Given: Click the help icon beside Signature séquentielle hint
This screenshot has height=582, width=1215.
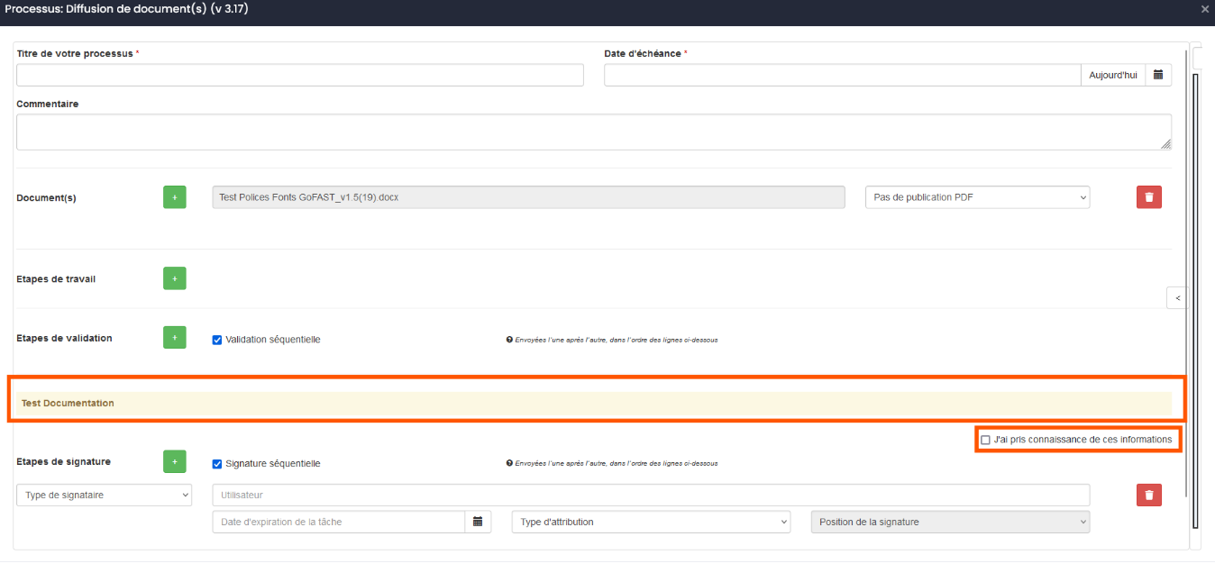Looking at the screenshot, I should tap(509, 464).
